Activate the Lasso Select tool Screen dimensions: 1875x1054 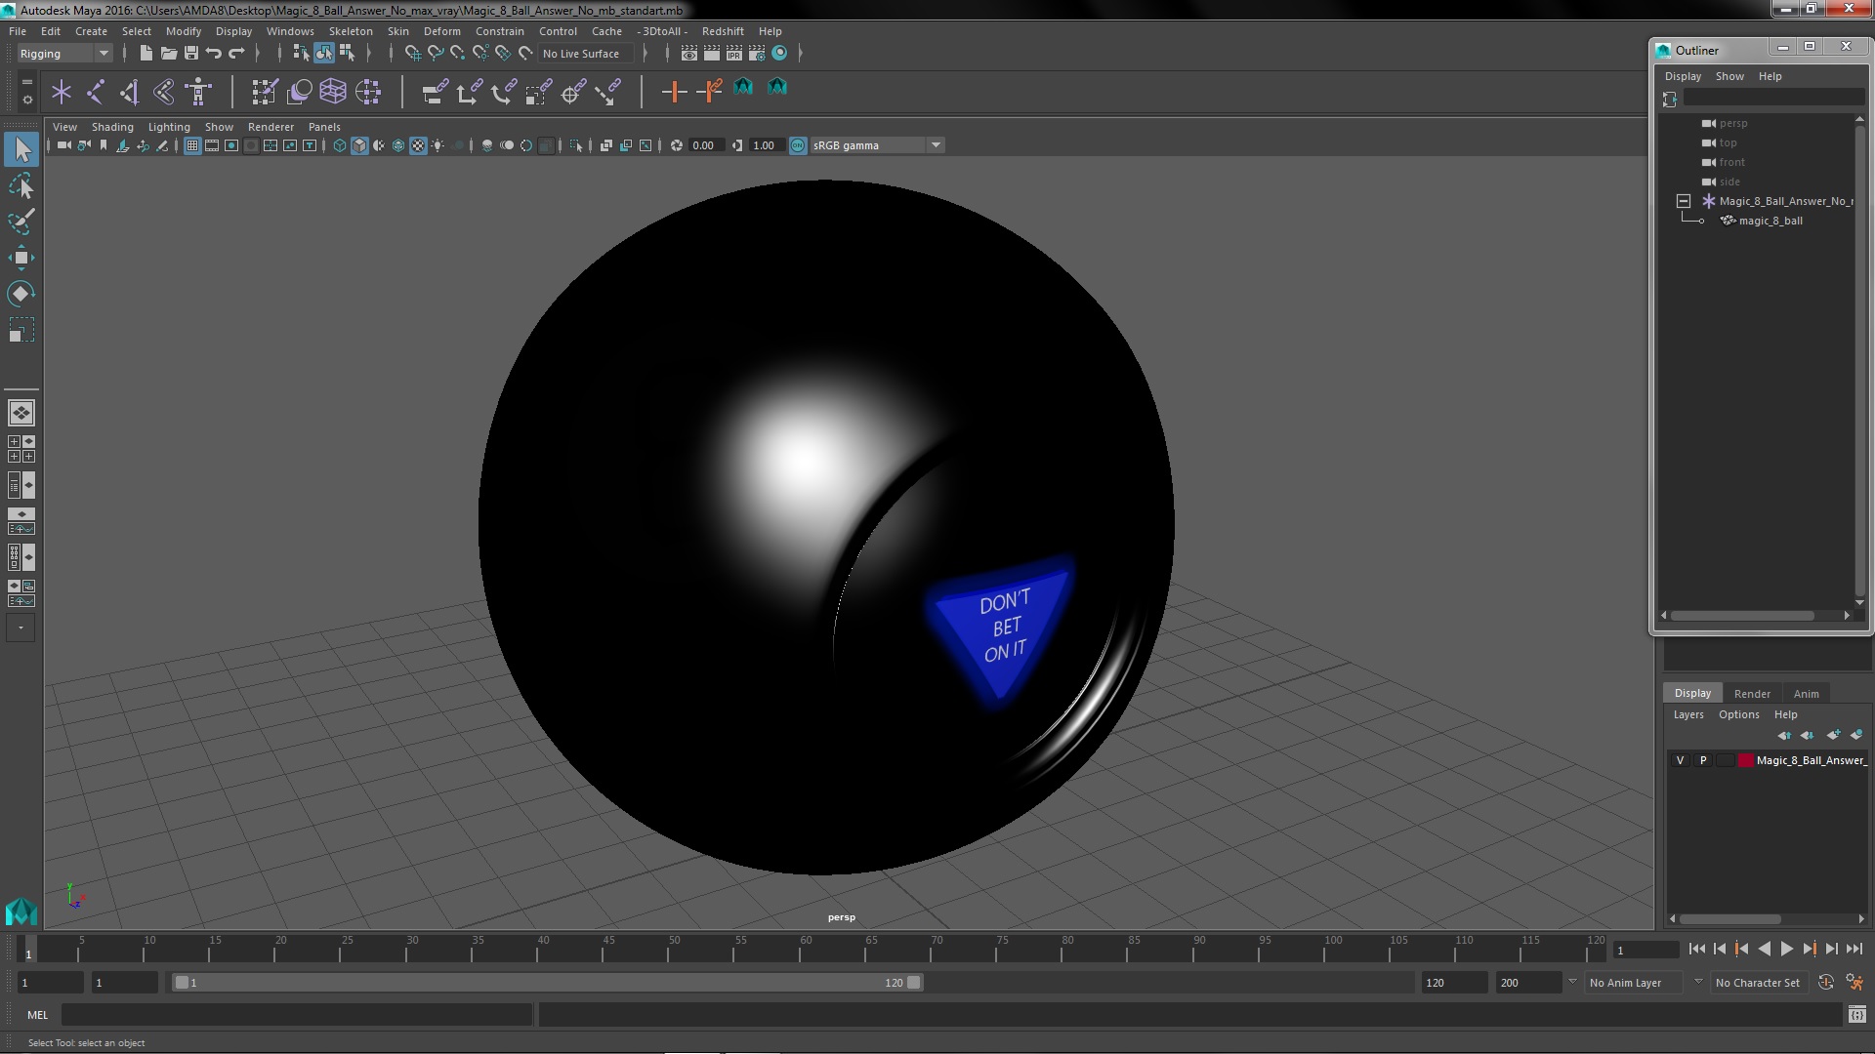pyautogui.click(x=21, y=185)
